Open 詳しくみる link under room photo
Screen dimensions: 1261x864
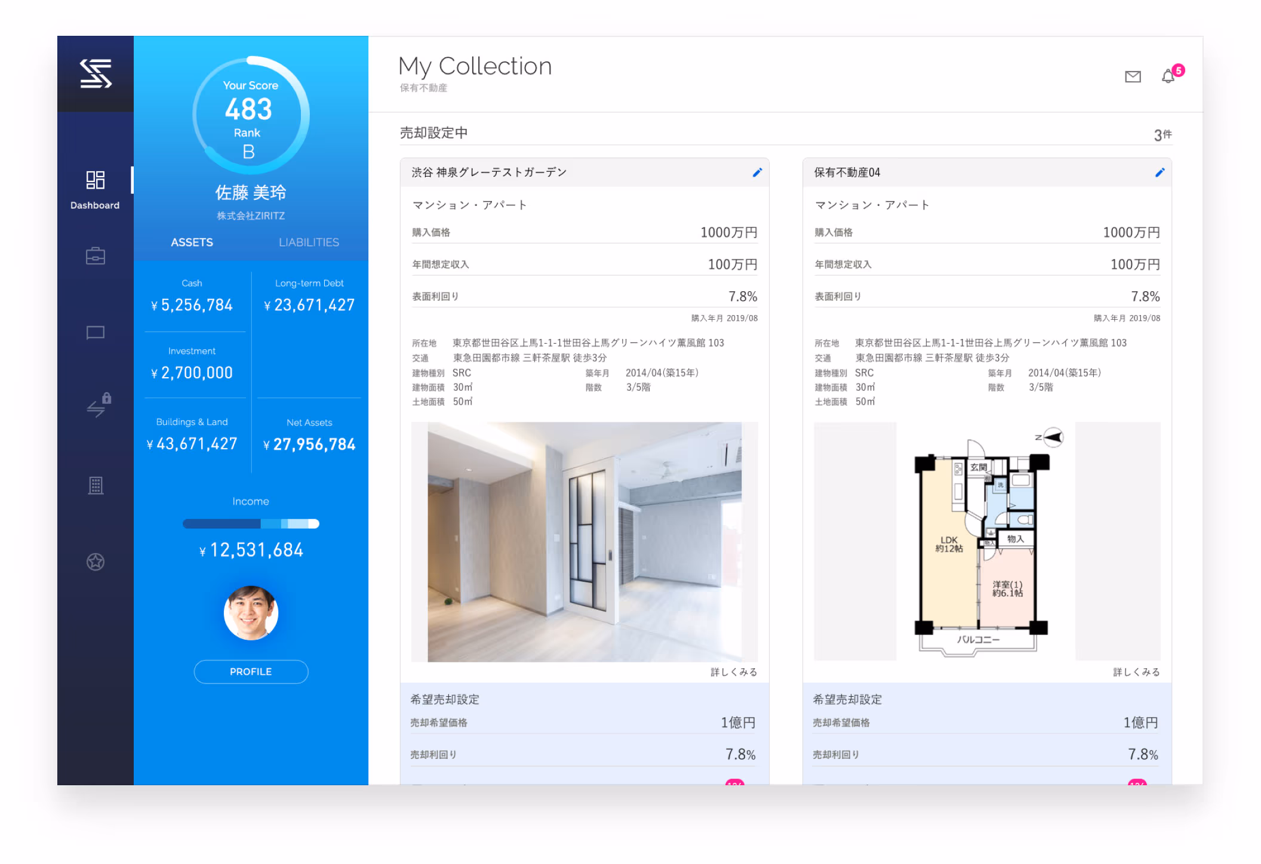(x=734, y=672)
